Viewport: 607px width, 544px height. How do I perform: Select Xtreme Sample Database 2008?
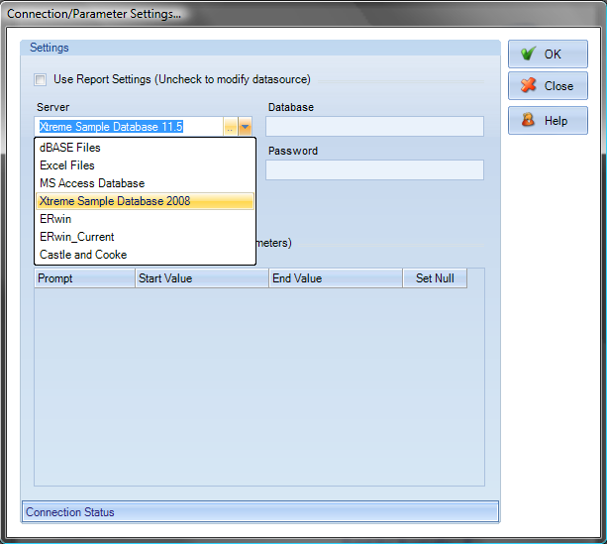pyautogui.click(x=145, y=201)
